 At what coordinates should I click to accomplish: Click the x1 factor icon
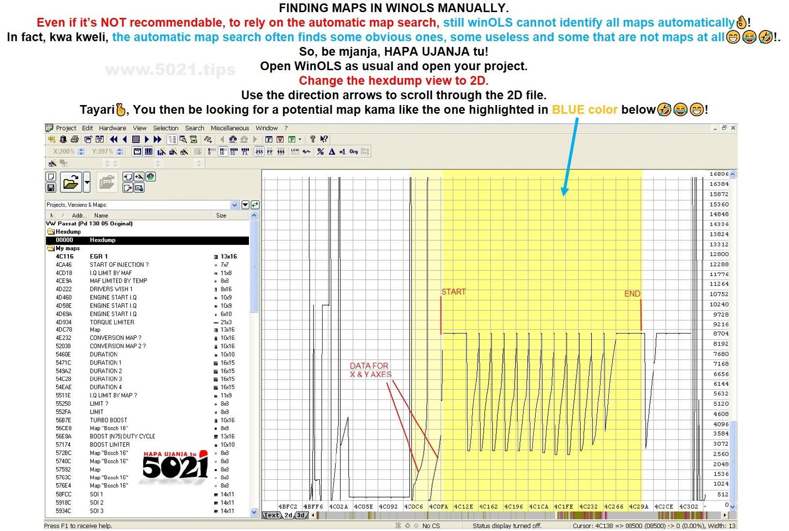342,152
